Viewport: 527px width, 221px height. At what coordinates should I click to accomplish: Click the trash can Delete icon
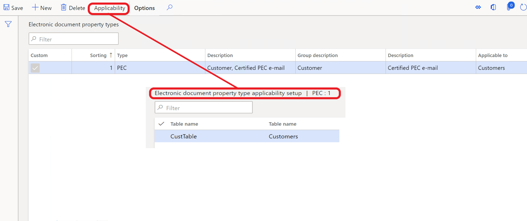[x=64, y=7]
